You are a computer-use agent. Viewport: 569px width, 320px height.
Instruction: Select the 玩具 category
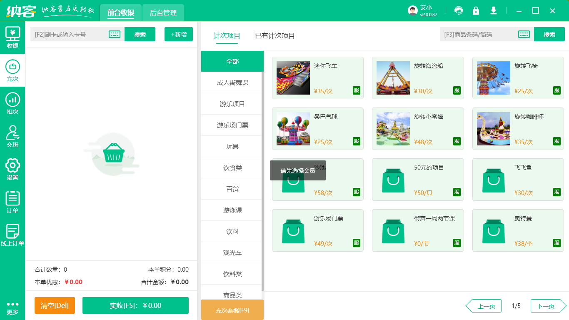pyautogui.click(x=232, y=146)
